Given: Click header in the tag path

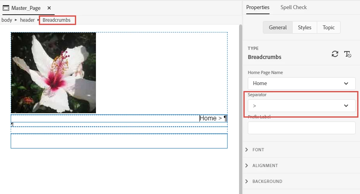Looking at the screenshot, I should (x=27, y=20).
